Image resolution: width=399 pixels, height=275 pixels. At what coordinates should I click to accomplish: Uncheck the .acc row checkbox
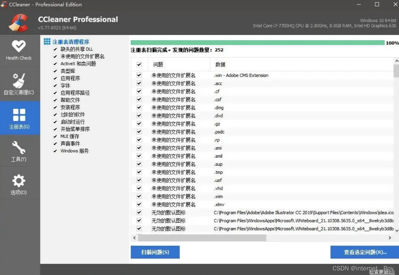tap(139, 83)
